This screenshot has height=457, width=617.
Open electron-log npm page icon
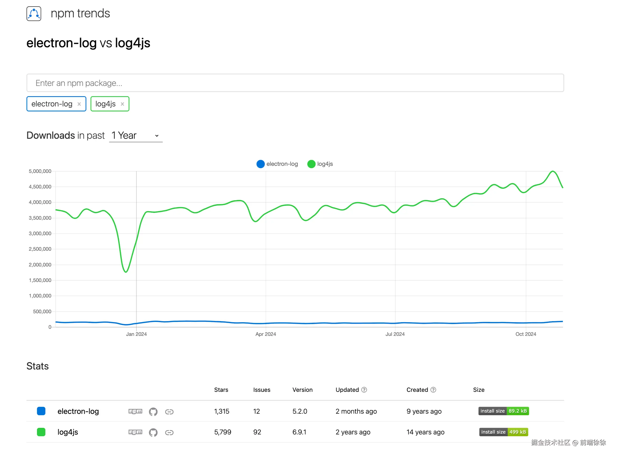135,411
